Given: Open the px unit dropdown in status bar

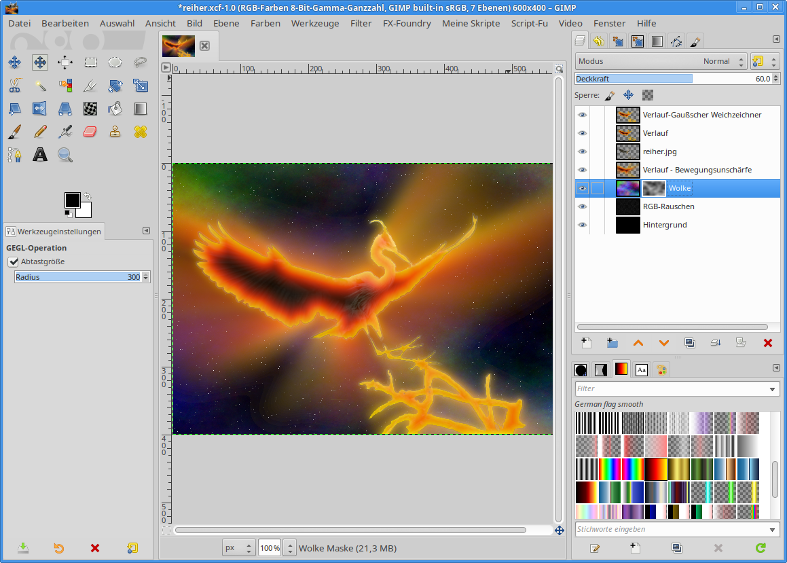Looking at the screenshot, I should tap(239, 548).
